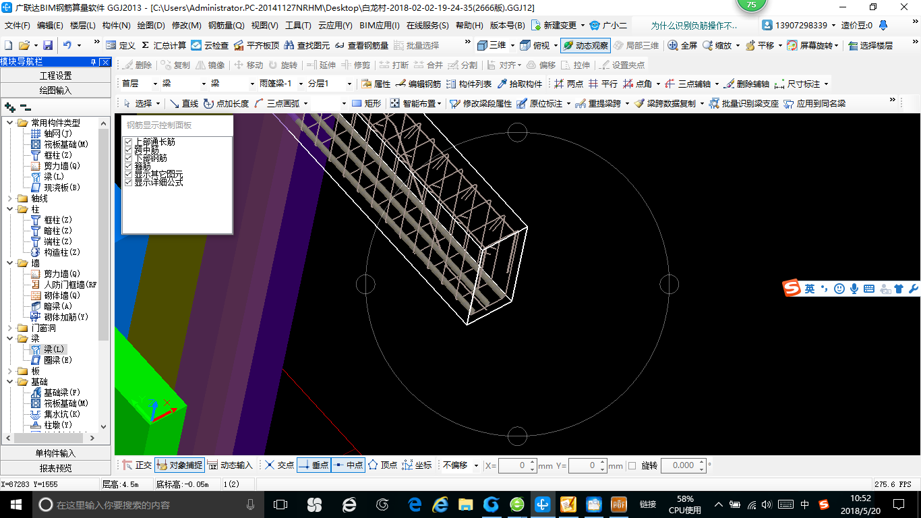
Task: Open the 构件(N) menu
Action: click(116, 26)
